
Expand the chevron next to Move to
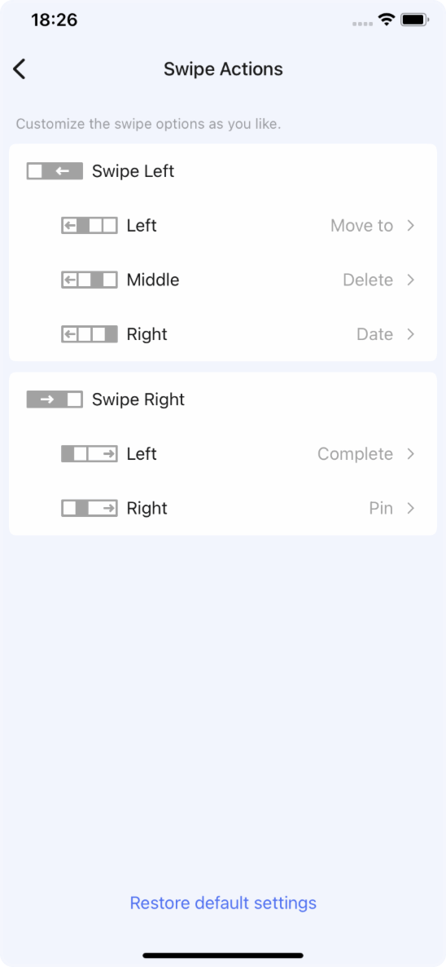(x=411, y=226)
